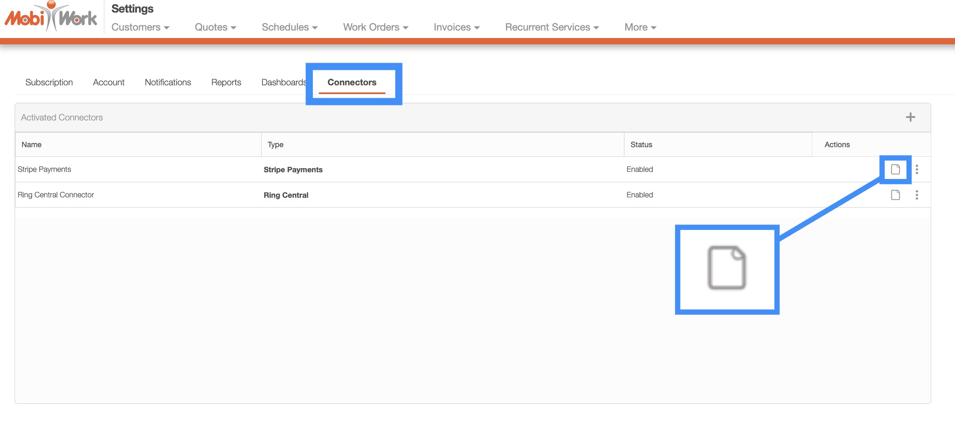Switch to the Subscription tab
Viewport: 955px width, 429px height.
tap(49, 82)
